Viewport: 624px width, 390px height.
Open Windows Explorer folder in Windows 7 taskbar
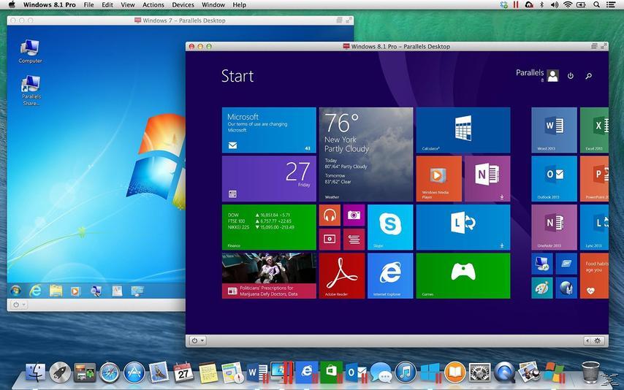tap(56, 291)
